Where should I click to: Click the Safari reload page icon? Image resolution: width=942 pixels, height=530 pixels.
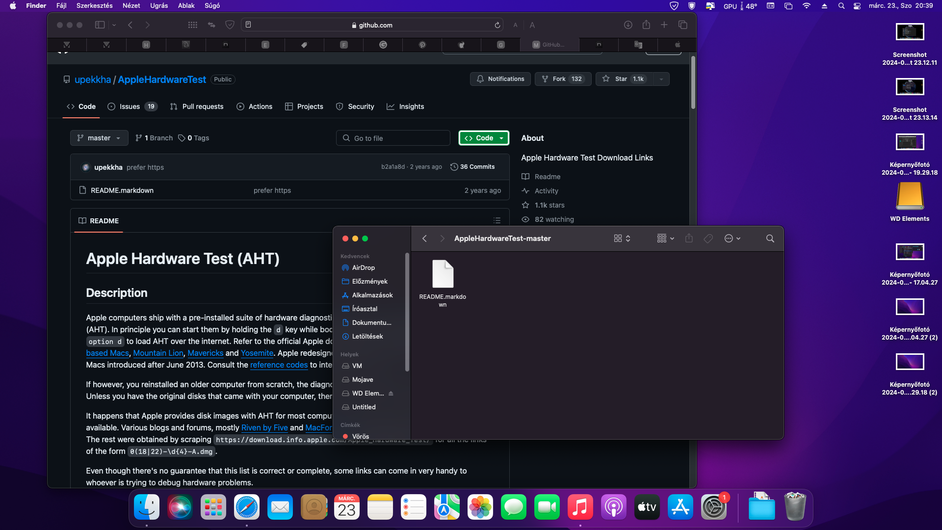coord(497,25)
